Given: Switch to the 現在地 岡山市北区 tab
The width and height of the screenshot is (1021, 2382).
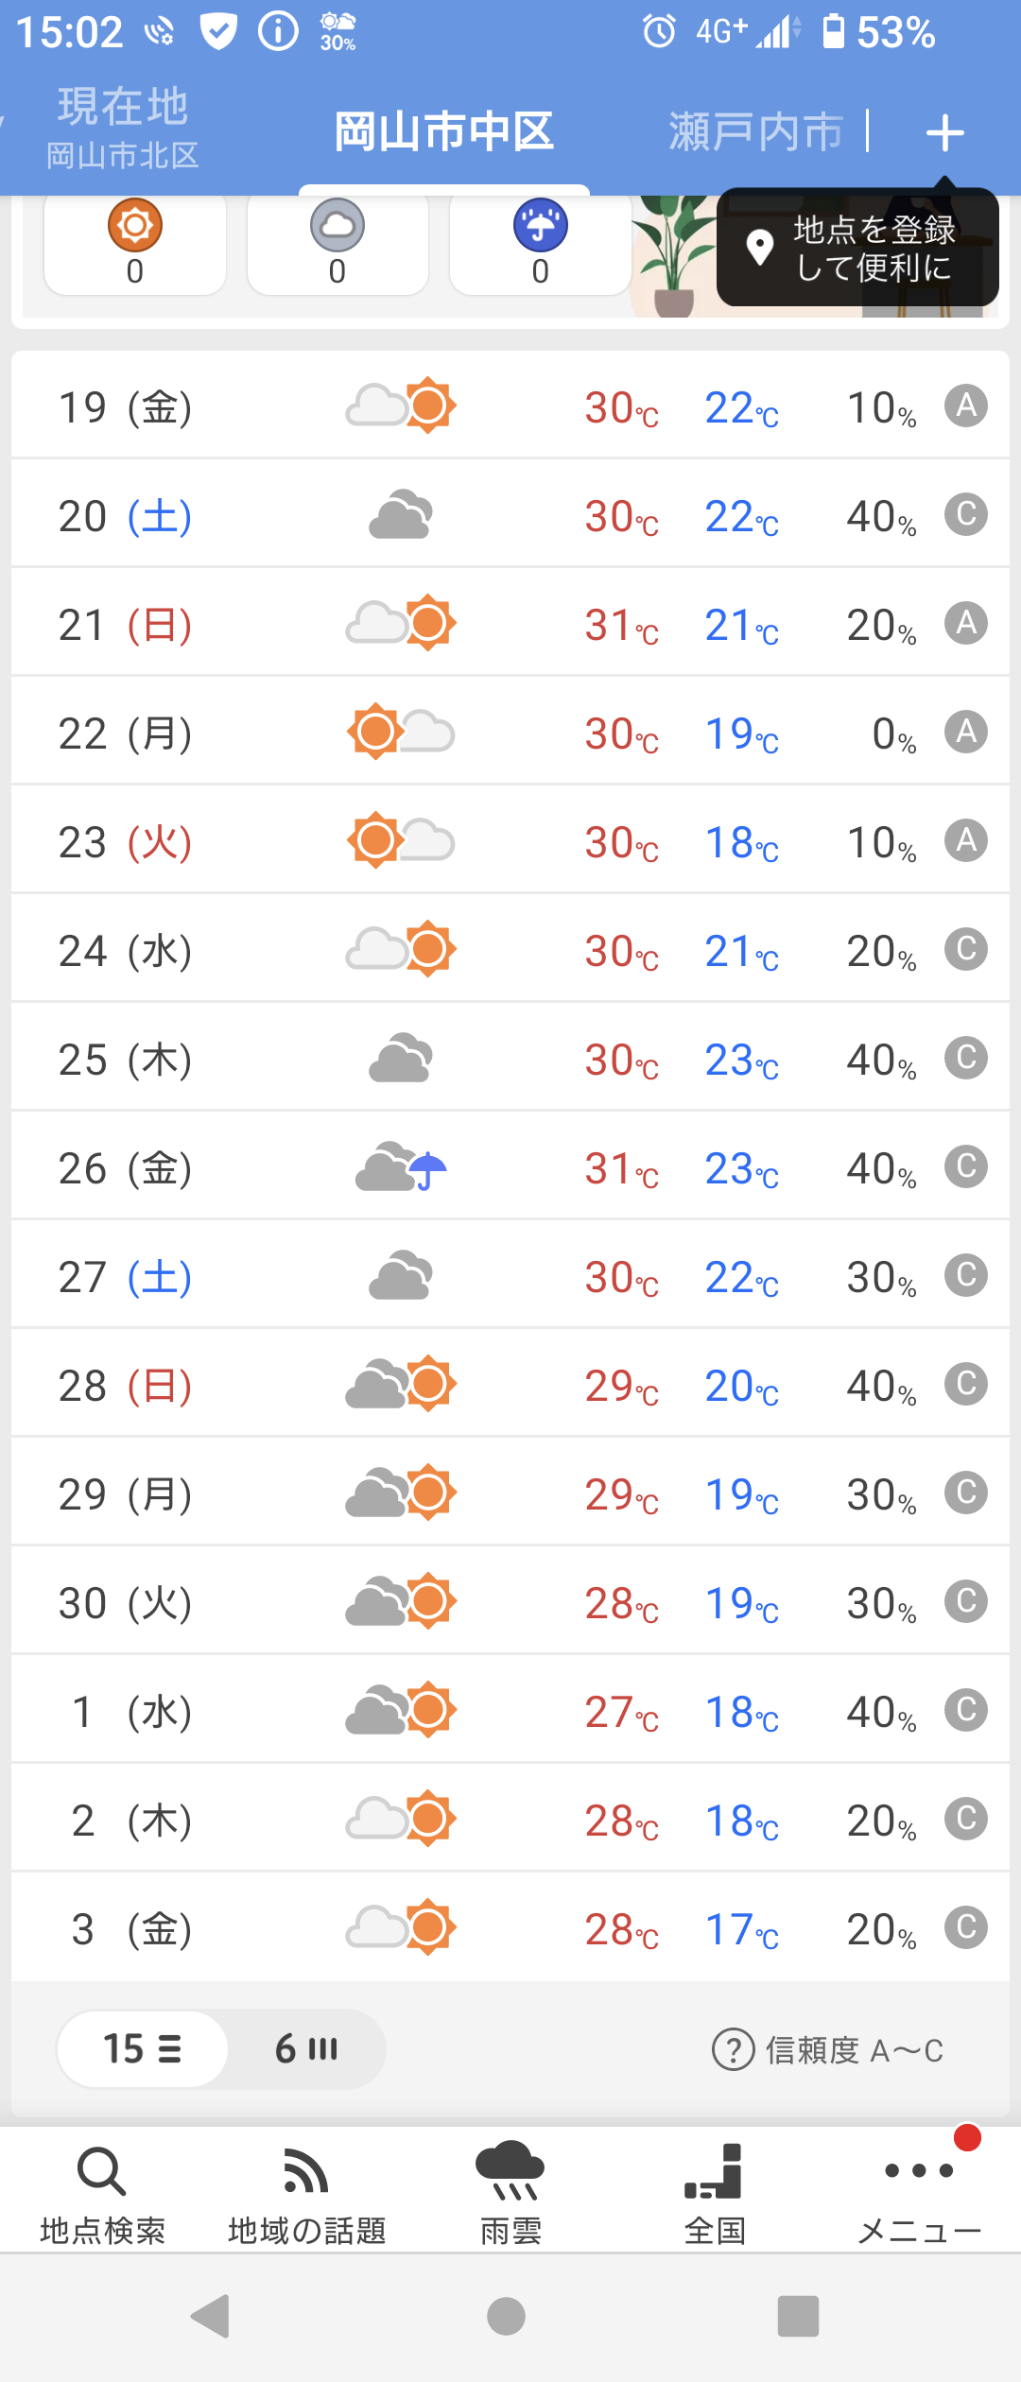Looking at the screenshot, I should pos(123,129).
